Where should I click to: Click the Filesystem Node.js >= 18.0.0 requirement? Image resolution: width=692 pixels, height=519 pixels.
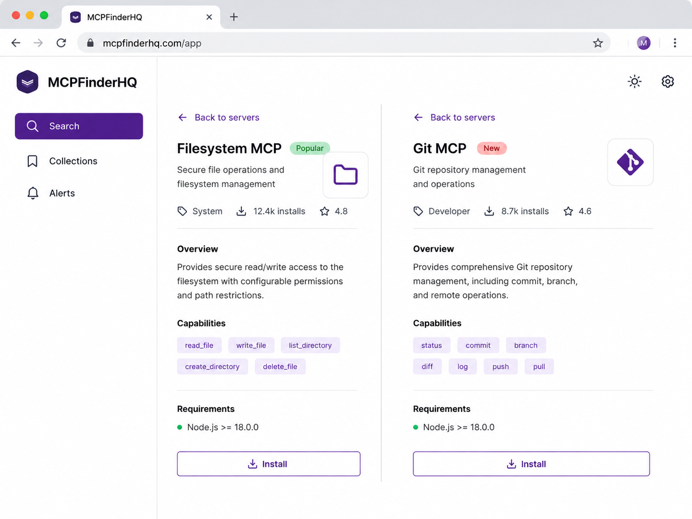218,427
